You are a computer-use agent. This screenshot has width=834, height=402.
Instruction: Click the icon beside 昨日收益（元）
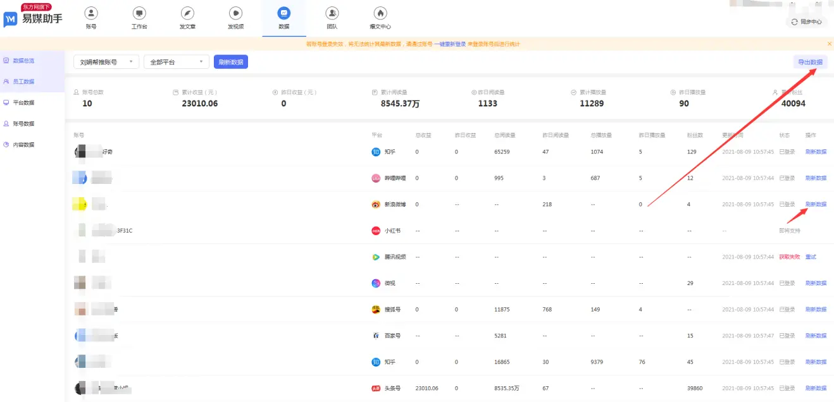[275, 92]
